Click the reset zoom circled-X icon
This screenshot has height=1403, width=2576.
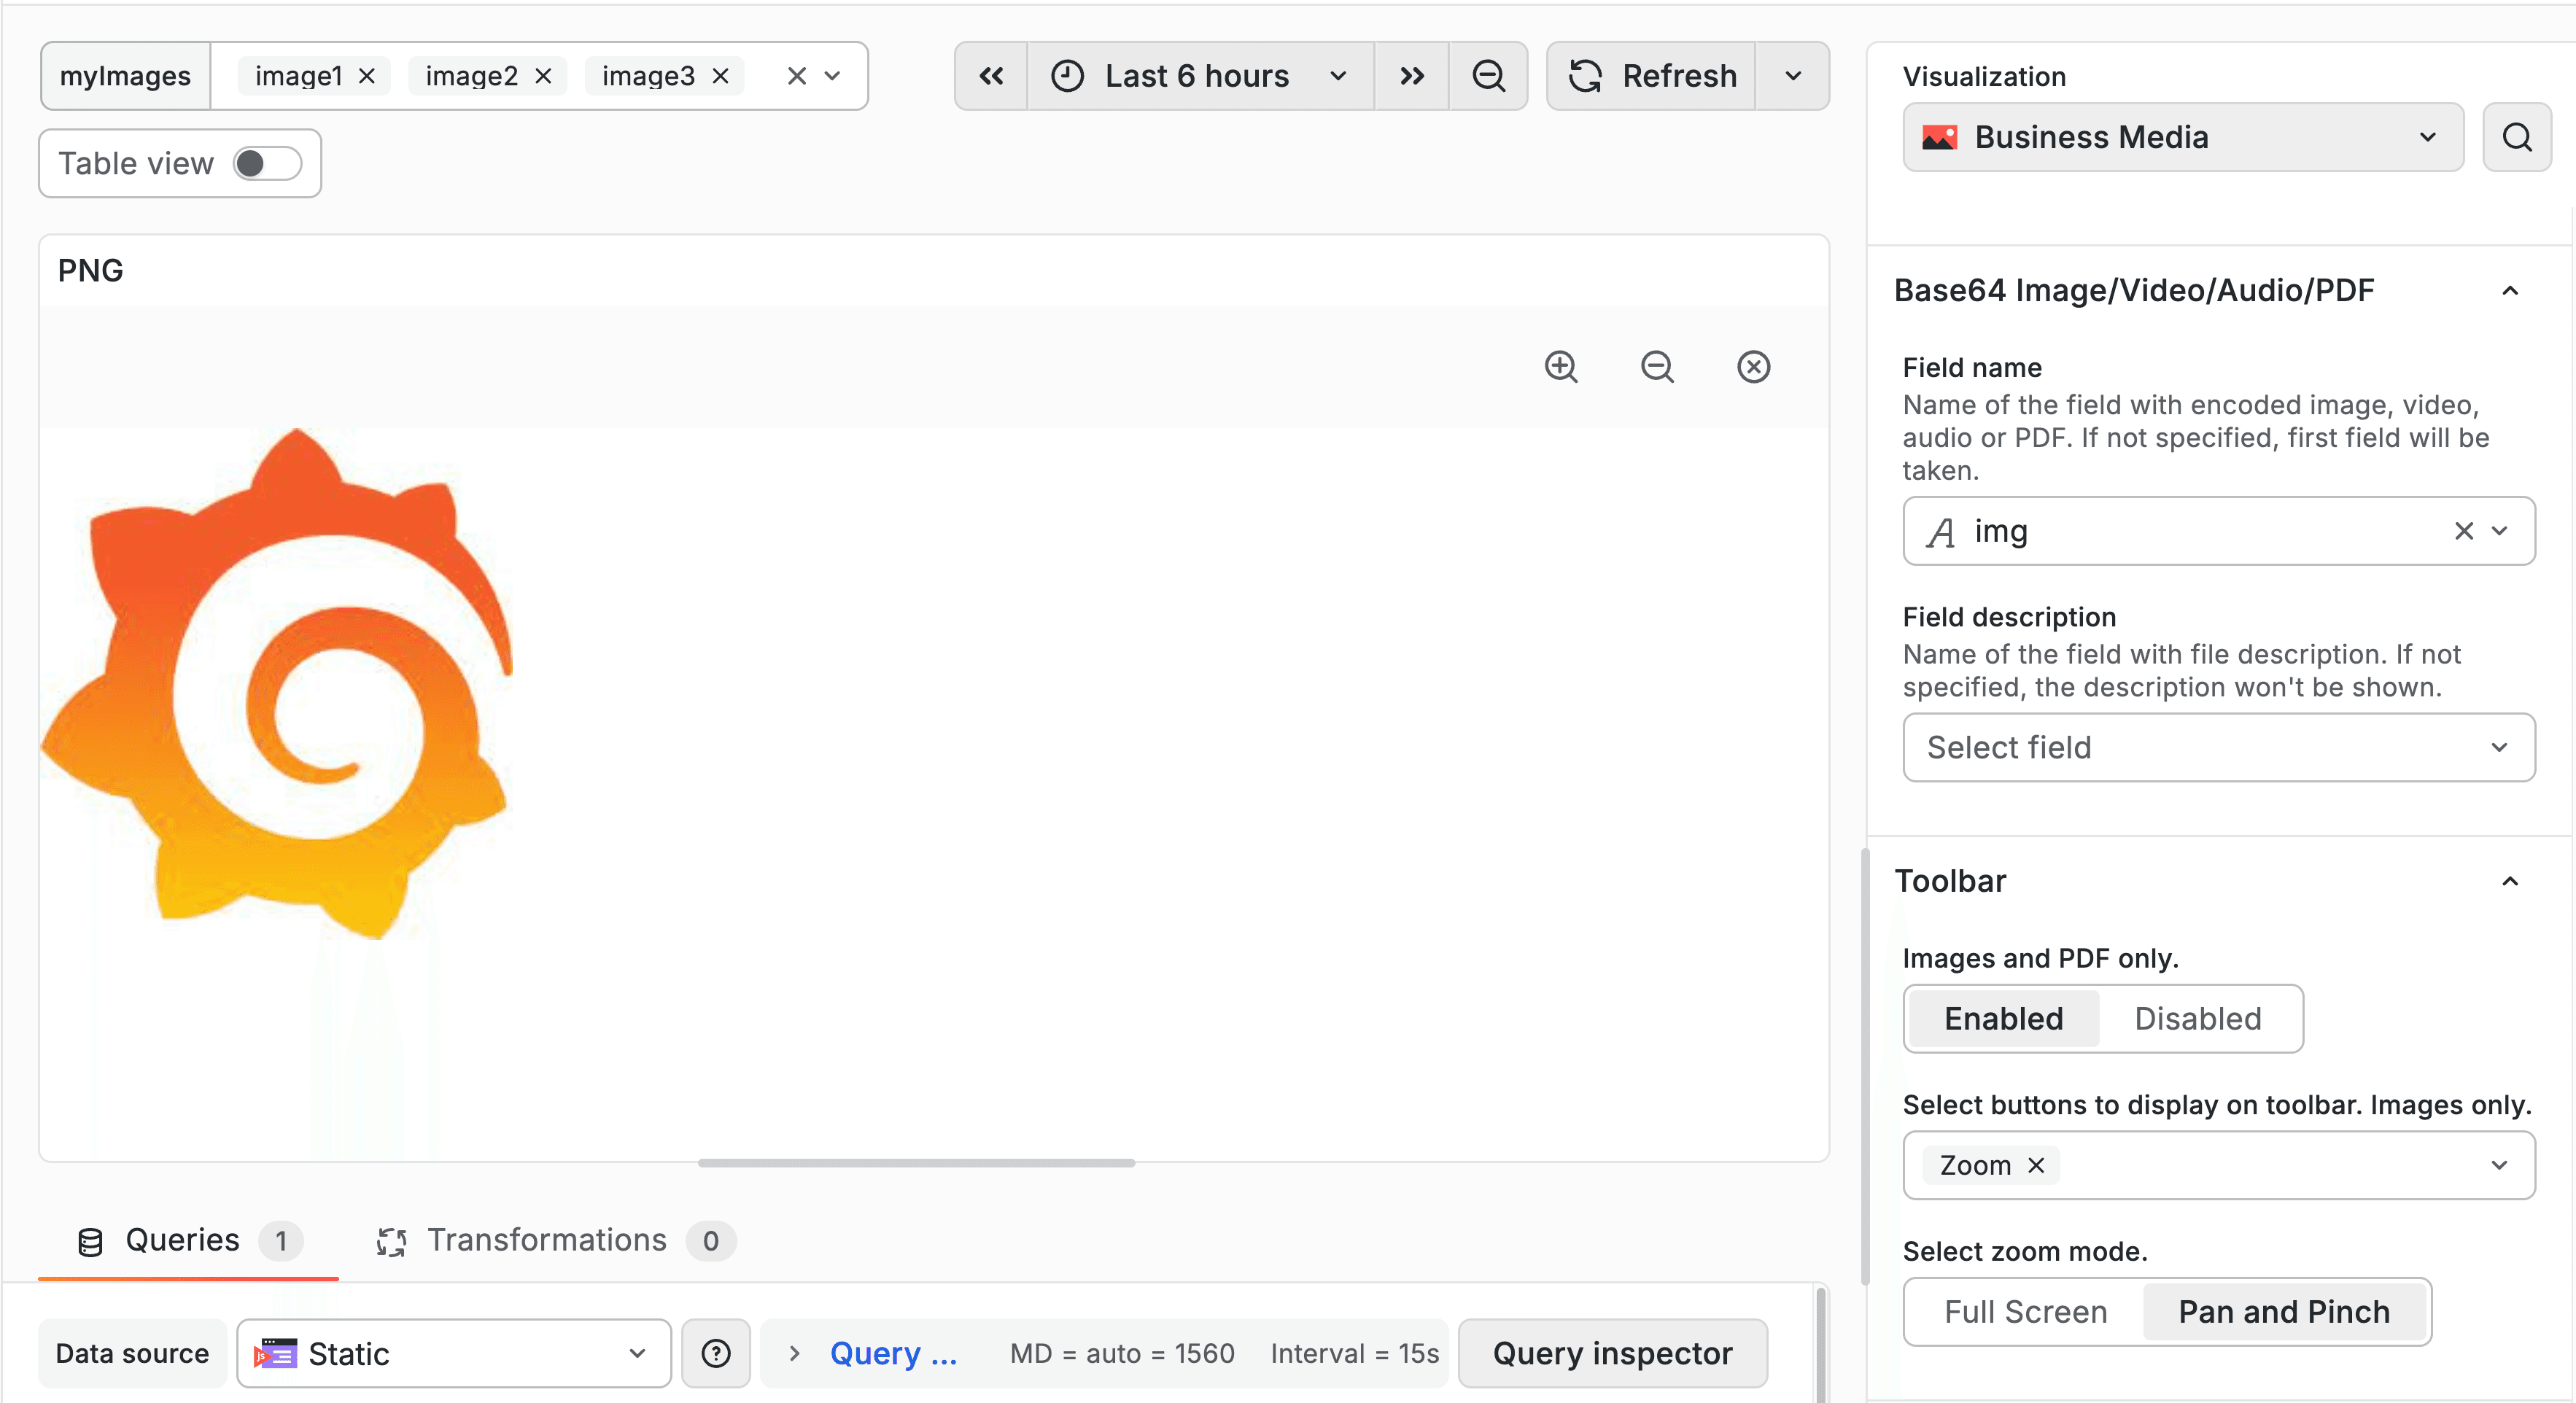click(x=1753, y=367)
